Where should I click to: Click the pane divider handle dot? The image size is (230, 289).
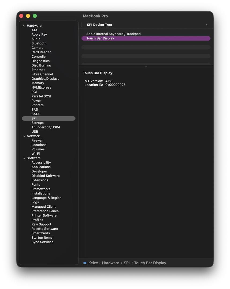(146, 66)
